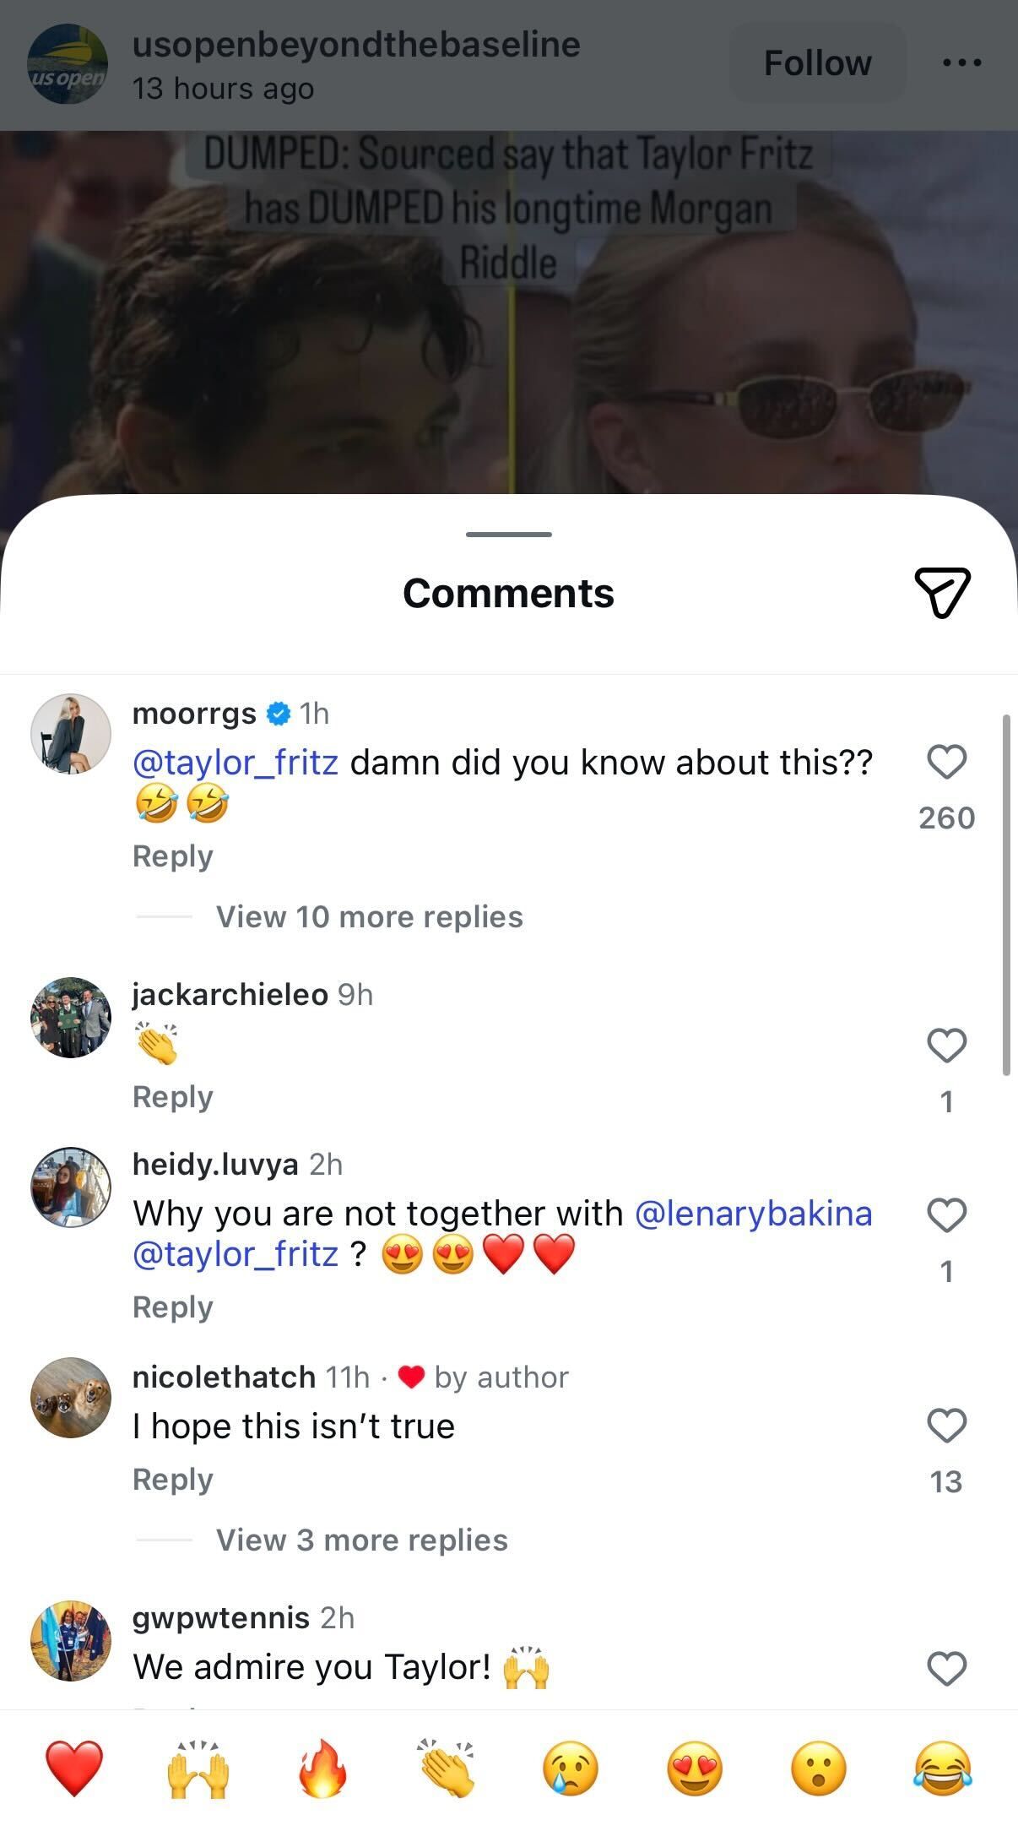1018x1831 pixels.
Task: Open the @taylor_fritz mention link
Action: click(x=235, y=762)
